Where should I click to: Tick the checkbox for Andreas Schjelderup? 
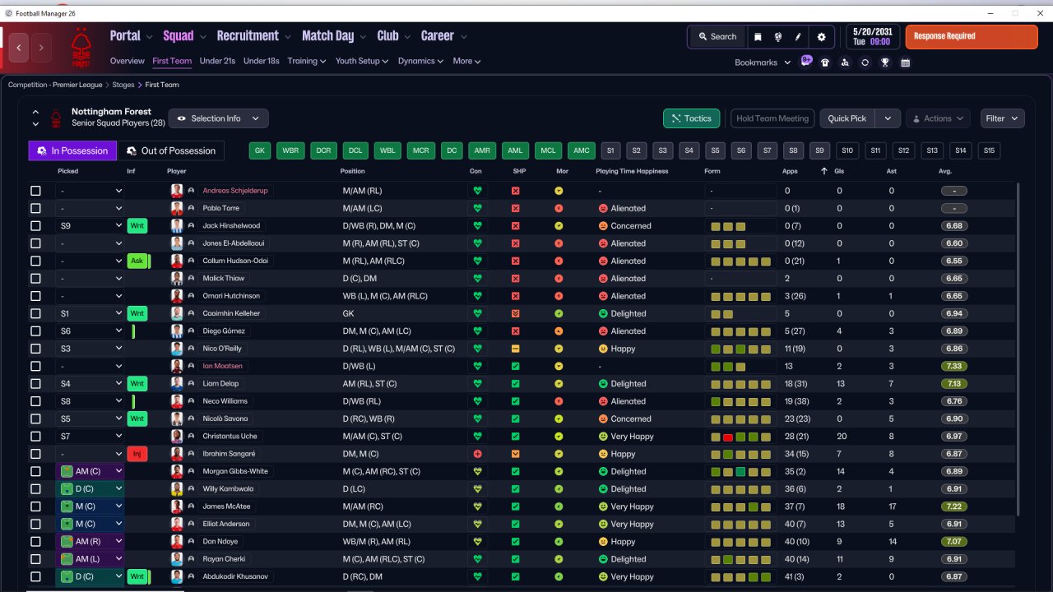tap(35, 191)
